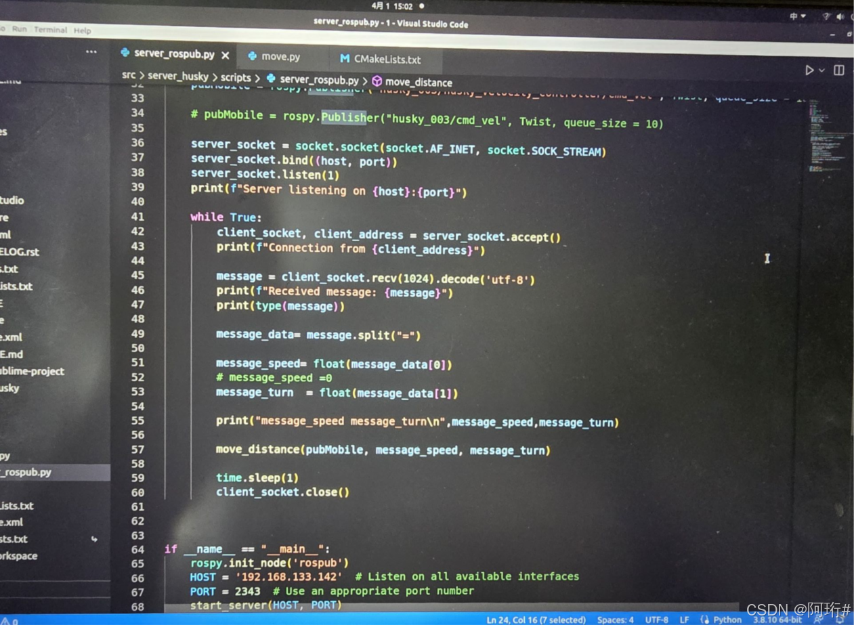Select the server_rospub.py editor tab
The height and width of the screenshot is (625, 854).
pos(174,53)
